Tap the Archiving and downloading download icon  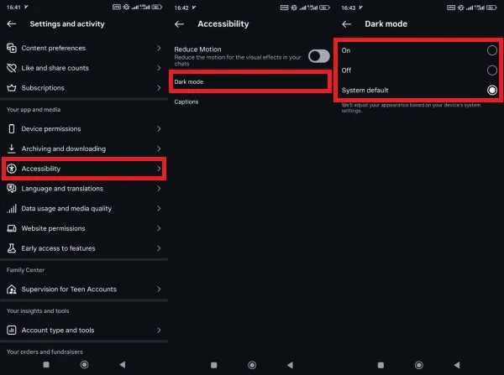click(x=12, y=148)
